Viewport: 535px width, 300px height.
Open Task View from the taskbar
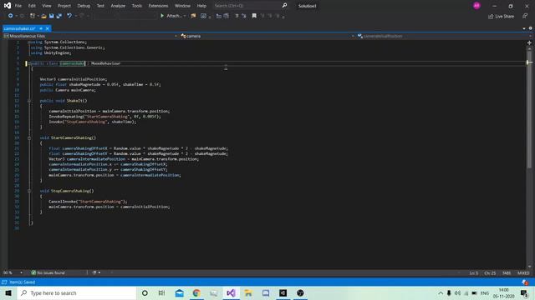[x=161, y=292]
